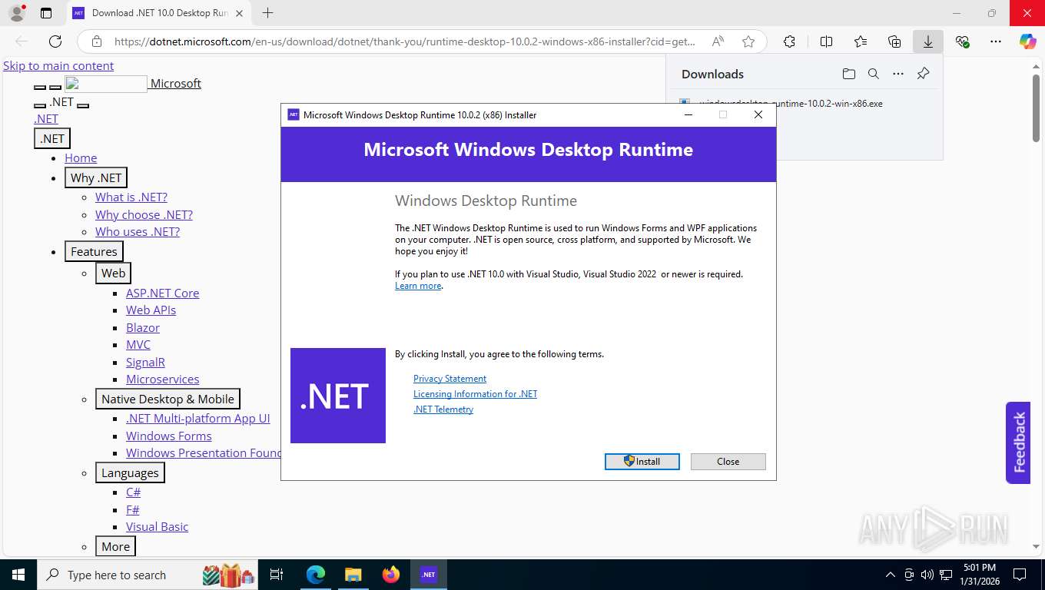This screenshot has height=590, width=1045.
Task: Go to ASP.NET Core page
Action: (x=163, y=293)
